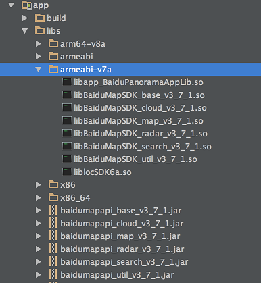Select the armeabi folder

76,57
